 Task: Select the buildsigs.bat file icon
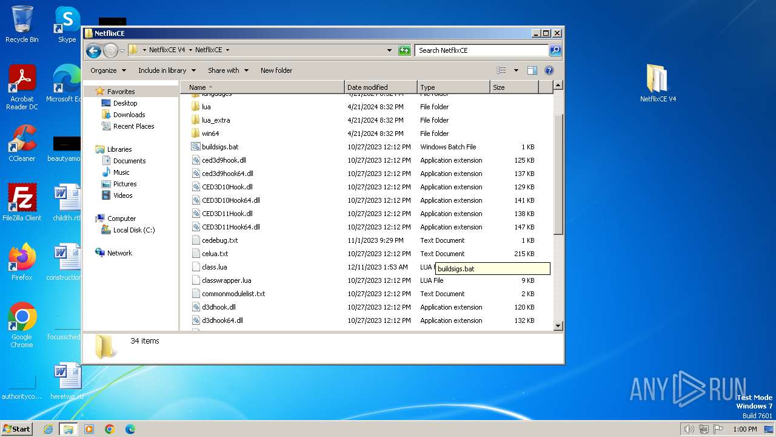point(195,147)
